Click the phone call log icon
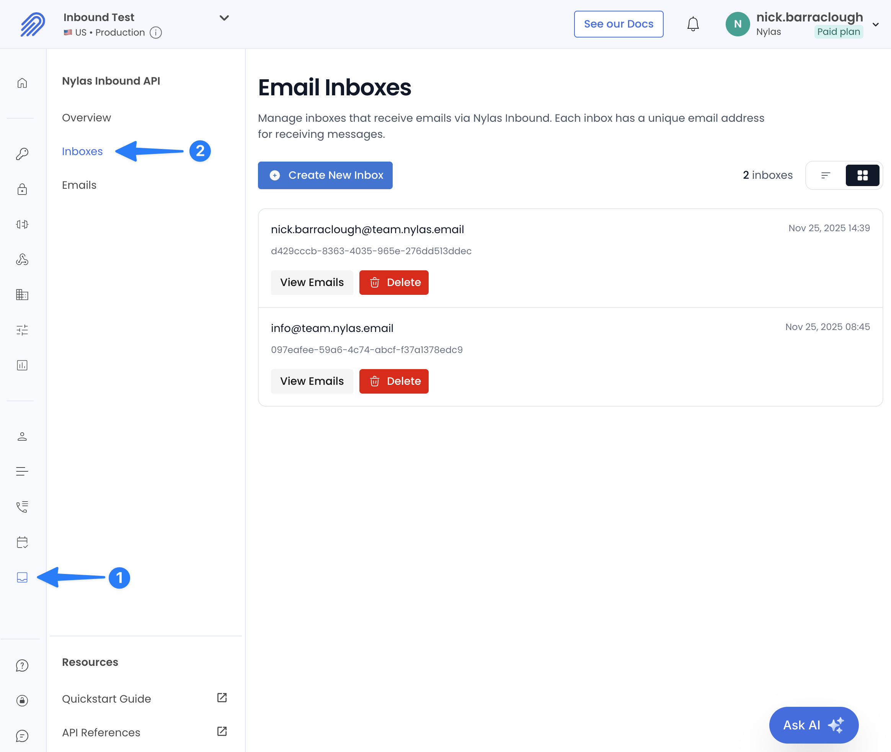The image size is (891, 752). [x=22, y=507]
